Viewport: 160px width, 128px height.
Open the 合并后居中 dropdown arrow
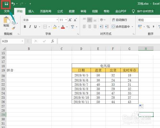tap(132, 27)
